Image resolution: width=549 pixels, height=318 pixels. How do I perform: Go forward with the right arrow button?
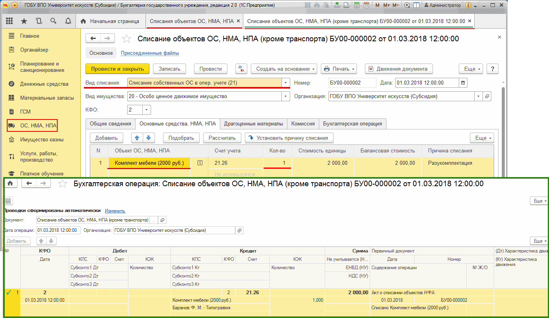107,38
